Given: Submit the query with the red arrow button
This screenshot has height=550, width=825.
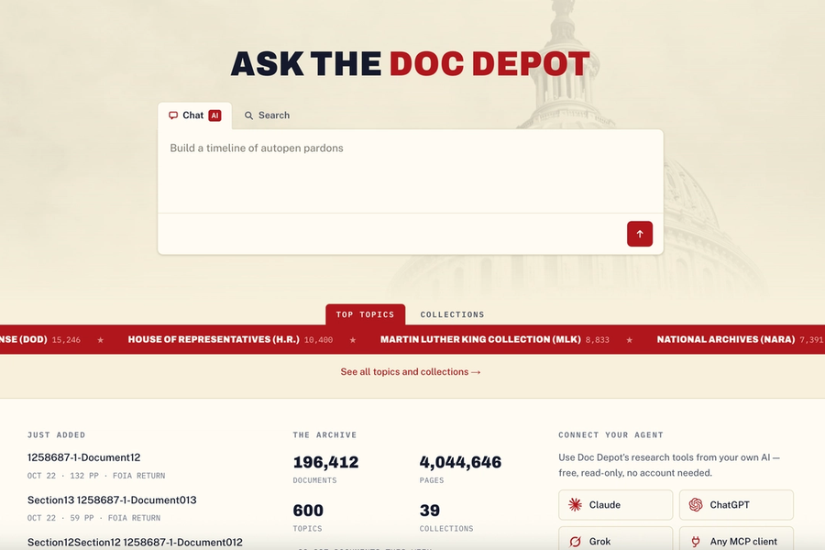Looking at the screenshot, I should [x=639, y=234].
